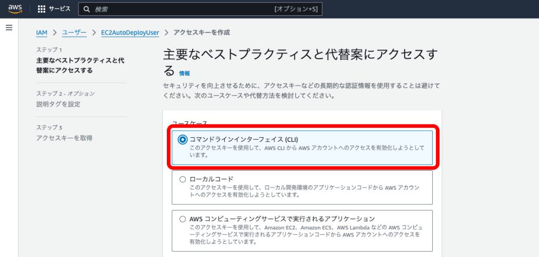Toggle the hamburger side navigation menu
This screenshot has height=257, width=539.
point(9,28)
